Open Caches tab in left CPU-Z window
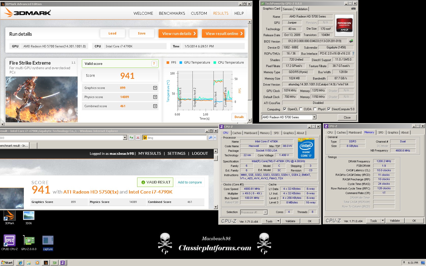 pyautogui.click(x=237, y=133)
